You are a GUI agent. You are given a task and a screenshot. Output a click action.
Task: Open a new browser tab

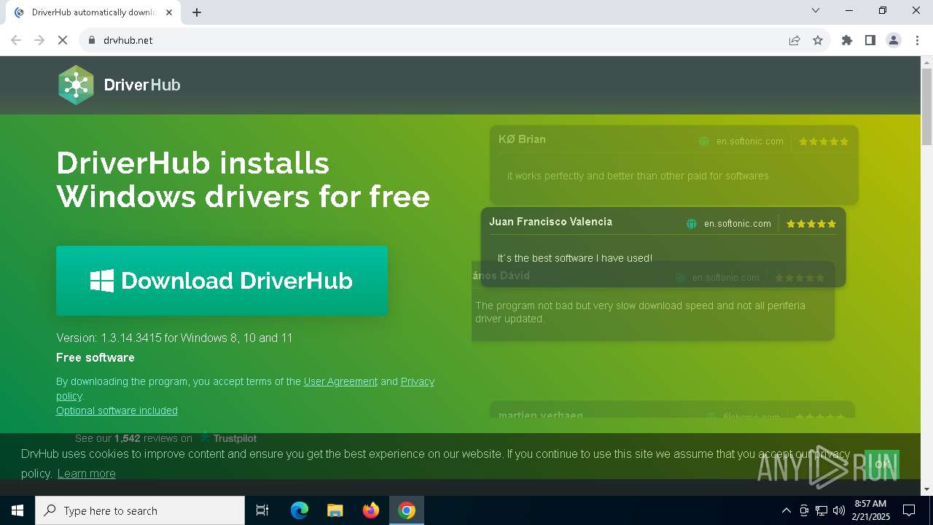click(x=197, y=12)
